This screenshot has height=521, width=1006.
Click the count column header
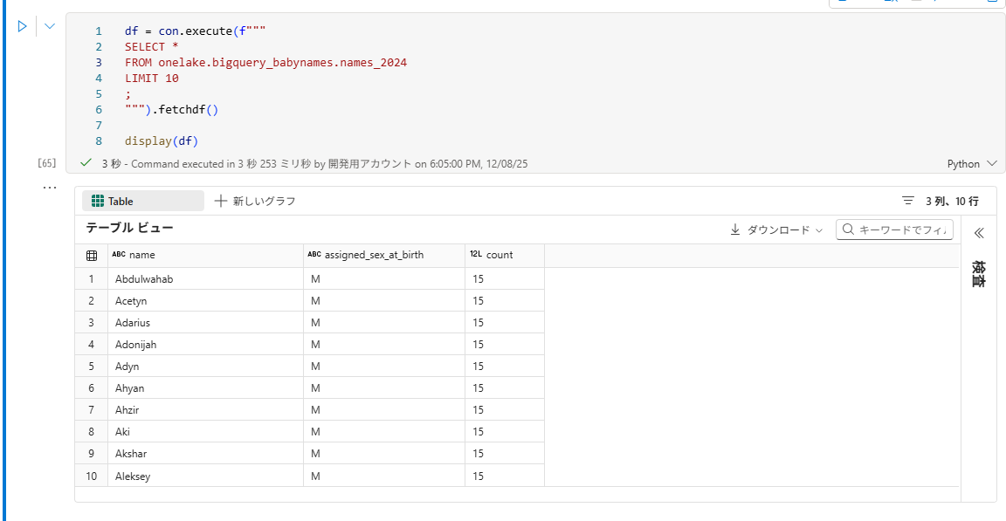click(x=504, y=255)
